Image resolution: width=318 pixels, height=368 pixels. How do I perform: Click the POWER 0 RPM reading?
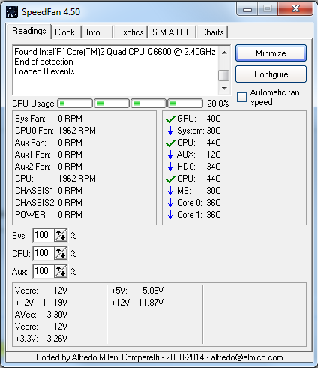[49, 215]
